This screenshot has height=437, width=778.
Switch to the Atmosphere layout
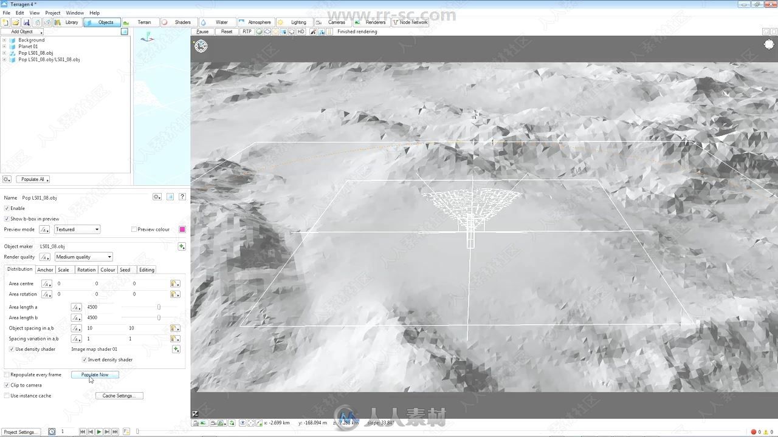pyautogui.click(x=256, y=22)
